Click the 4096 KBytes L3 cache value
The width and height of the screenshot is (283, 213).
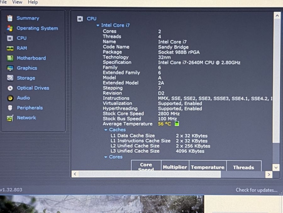190,151
